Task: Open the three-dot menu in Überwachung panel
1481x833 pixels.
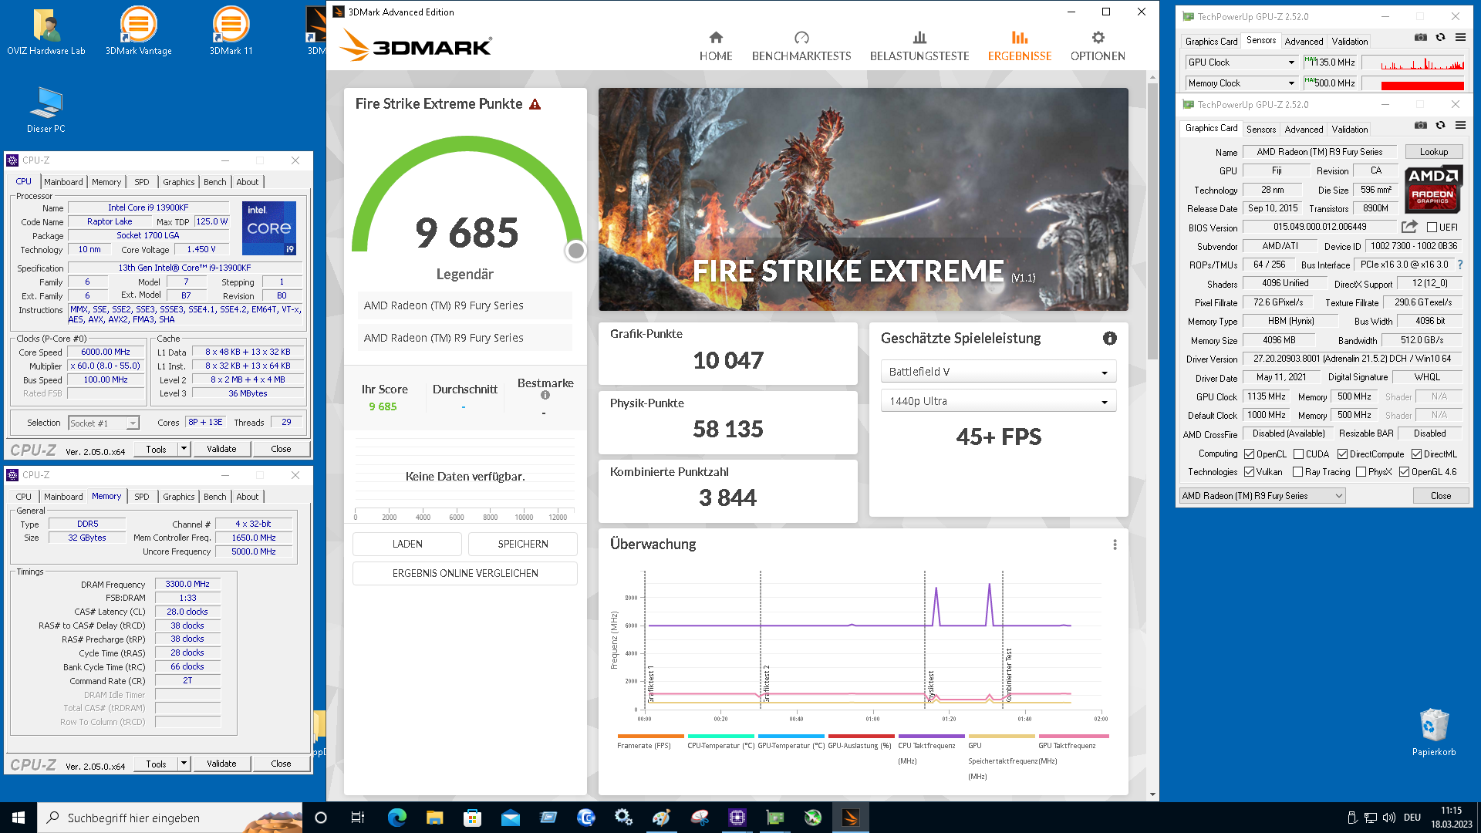Action: [1115, 545]
